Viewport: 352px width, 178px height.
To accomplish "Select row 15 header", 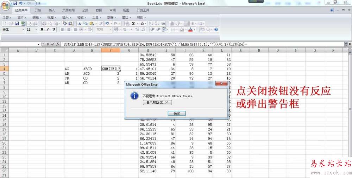I will point(4,120).
